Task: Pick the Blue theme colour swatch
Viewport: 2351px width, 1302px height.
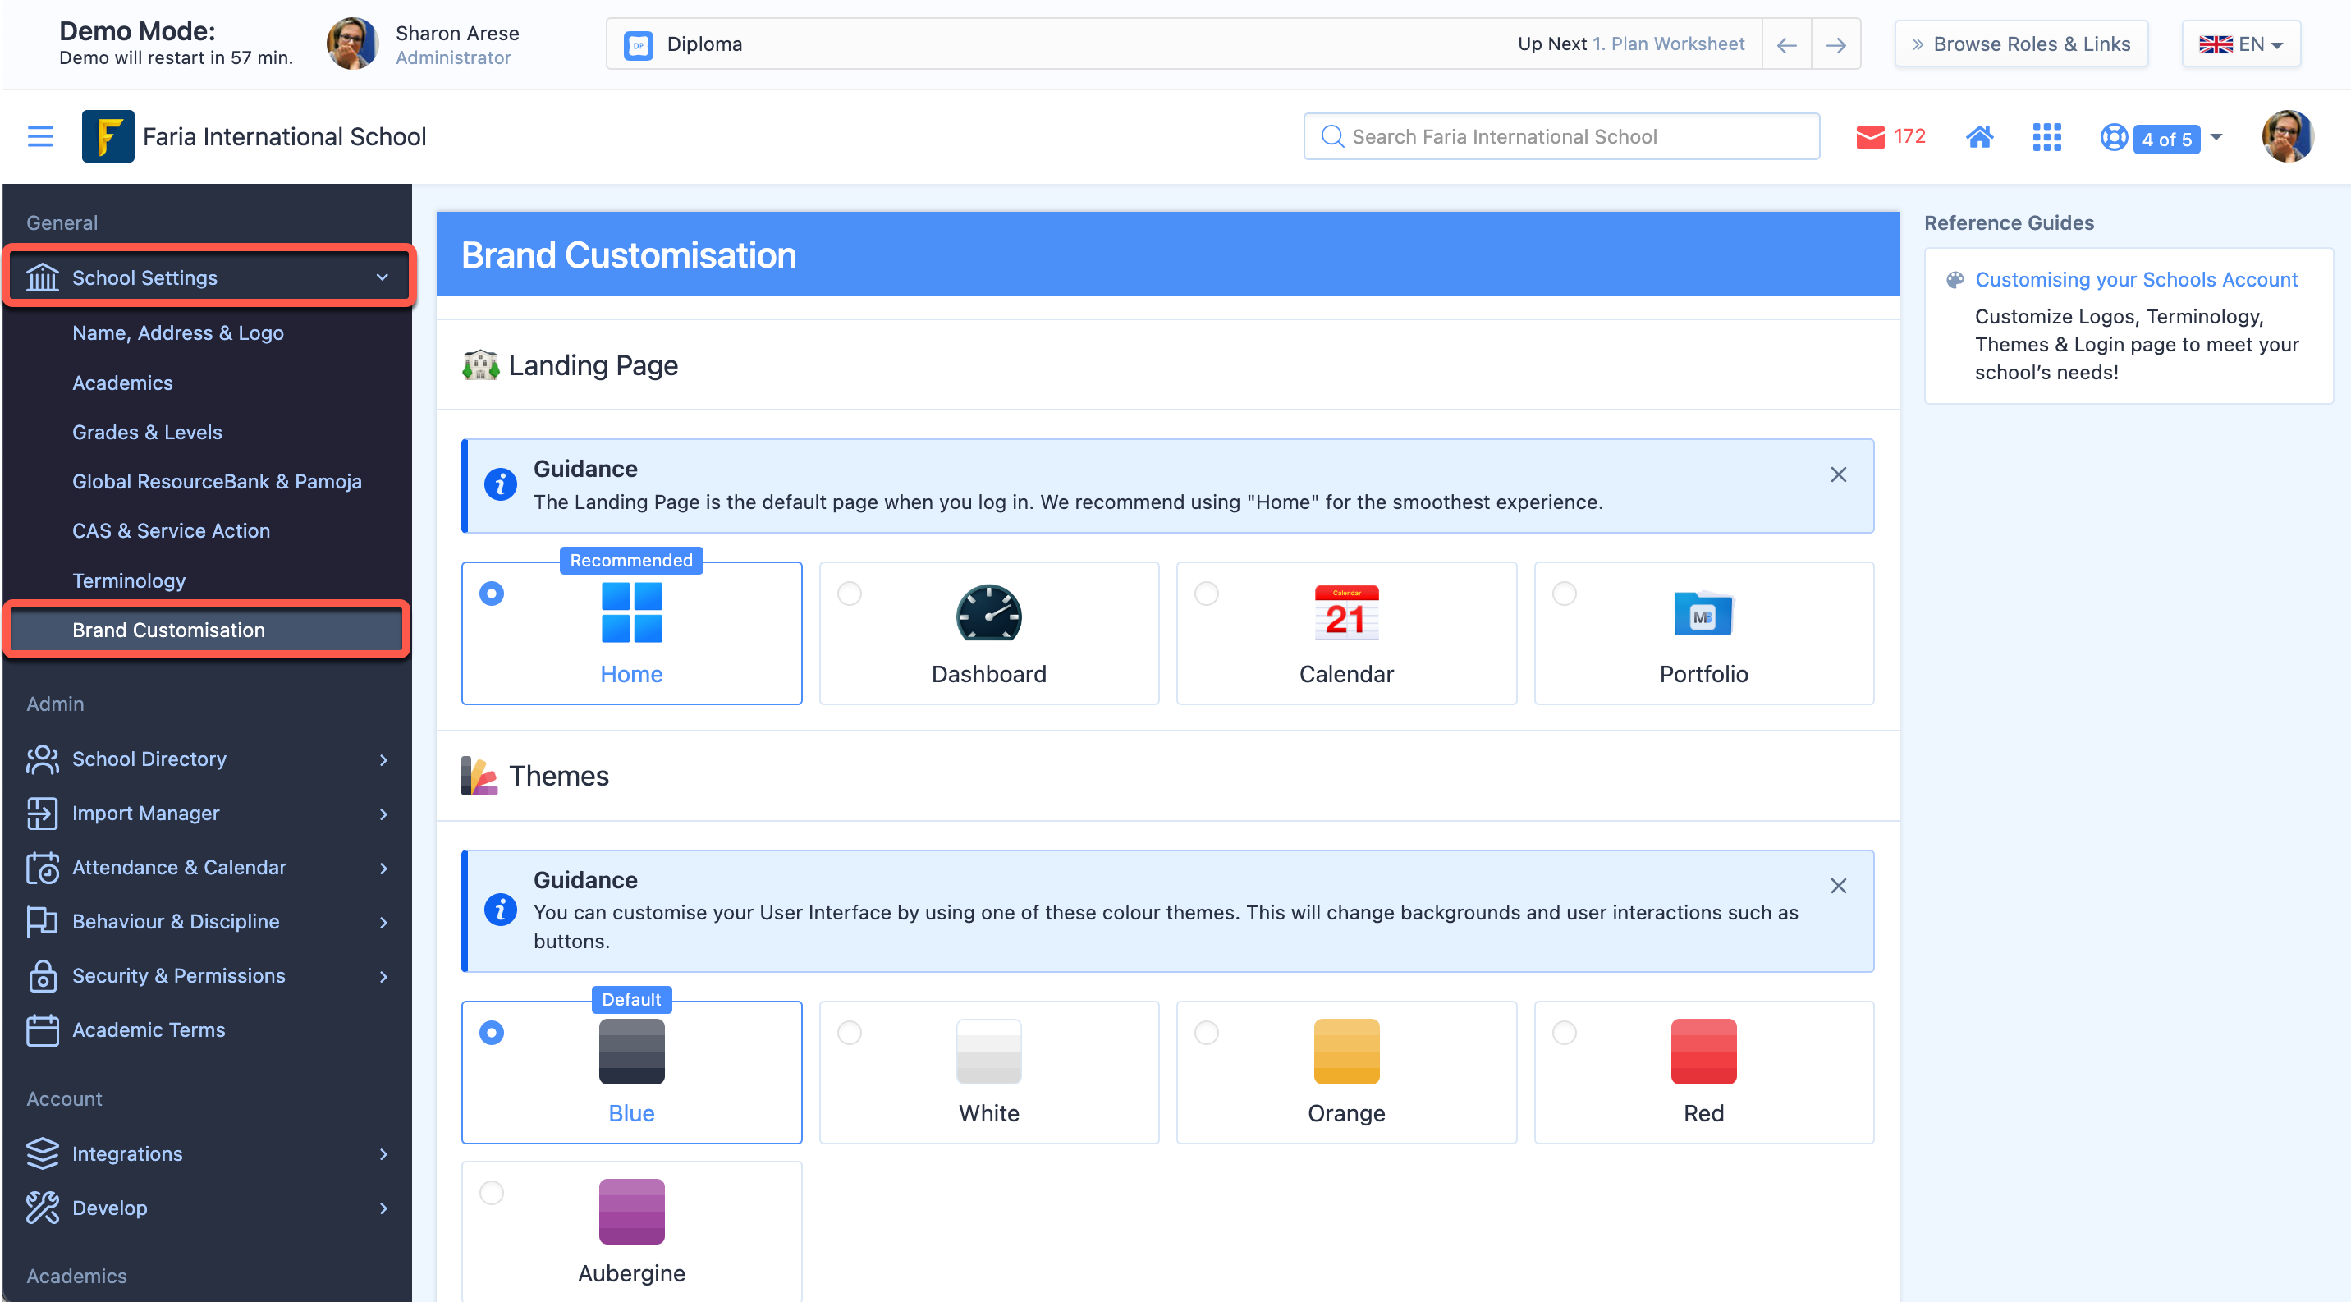Action: tap(631, 1052)
